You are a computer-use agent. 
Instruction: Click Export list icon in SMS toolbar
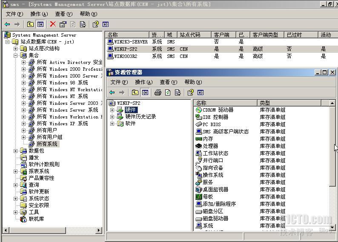click(83, 24)
